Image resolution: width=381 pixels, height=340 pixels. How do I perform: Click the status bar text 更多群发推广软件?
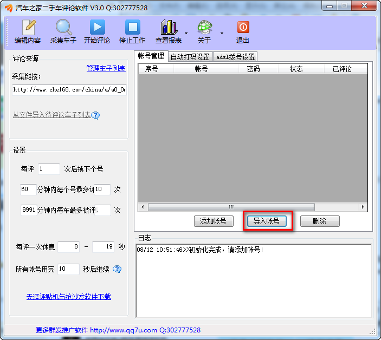[62, 330]
